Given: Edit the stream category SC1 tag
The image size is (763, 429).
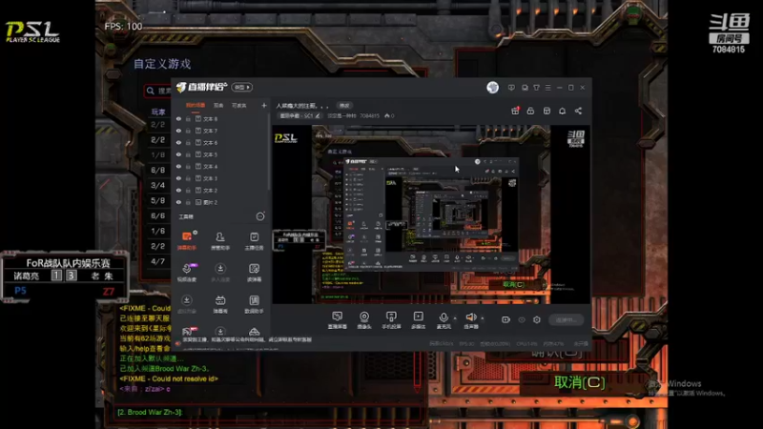Looking at the screenshot, I should pyautogui.click(x=299, y=115).
